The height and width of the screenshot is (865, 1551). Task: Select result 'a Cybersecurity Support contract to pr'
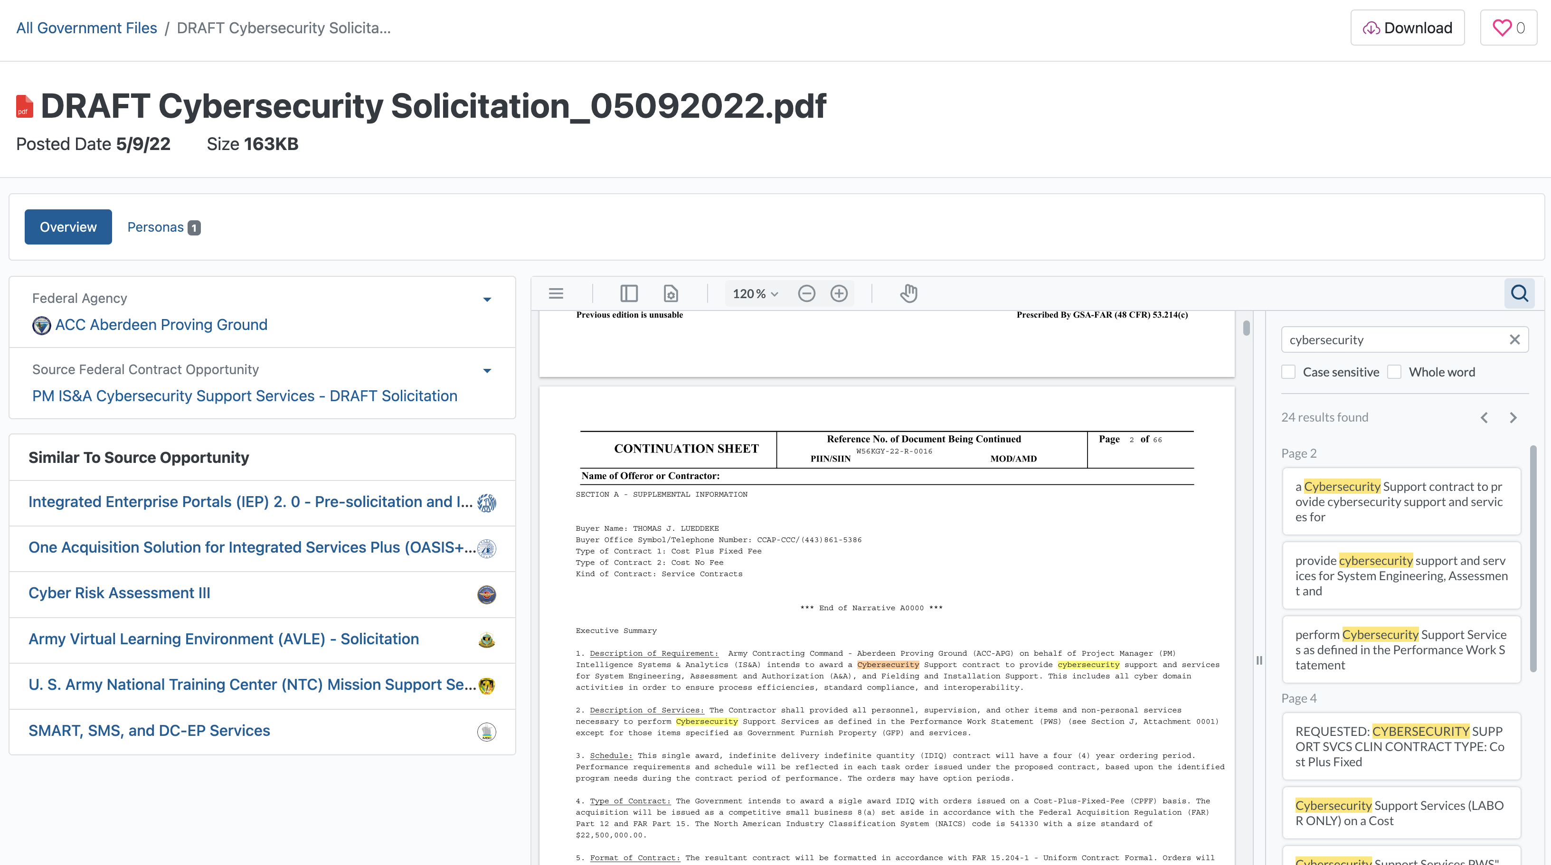1401,501
